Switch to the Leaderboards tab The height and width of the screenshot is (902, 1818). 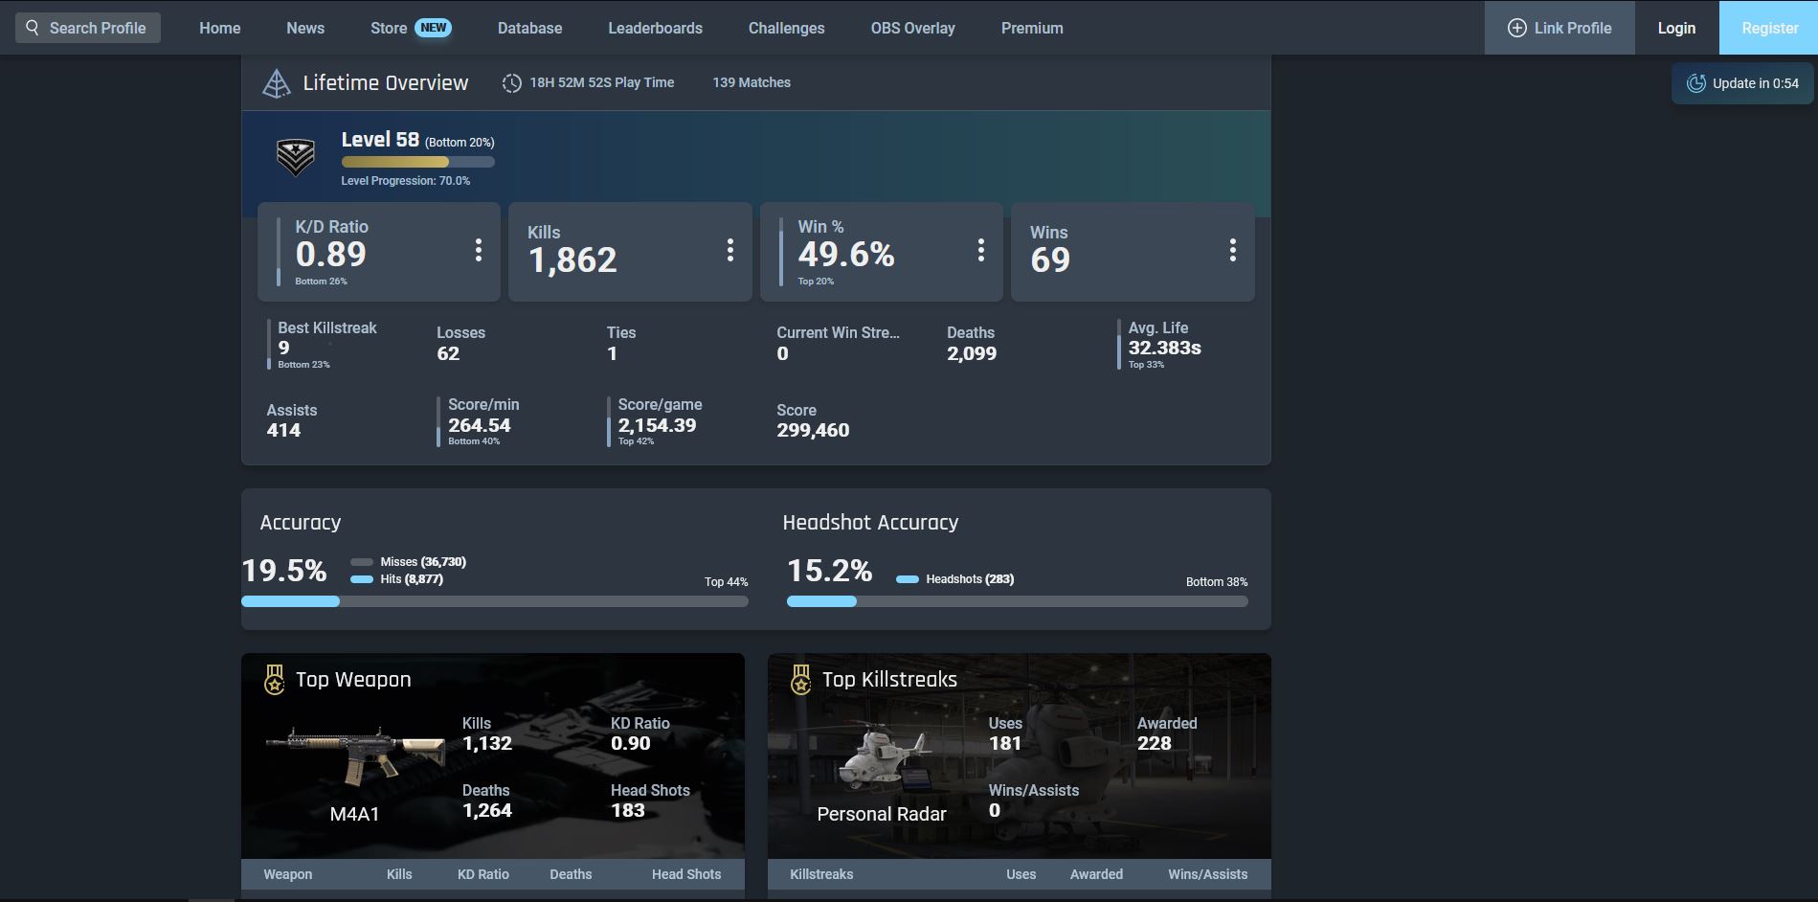[x=655, y=28]
